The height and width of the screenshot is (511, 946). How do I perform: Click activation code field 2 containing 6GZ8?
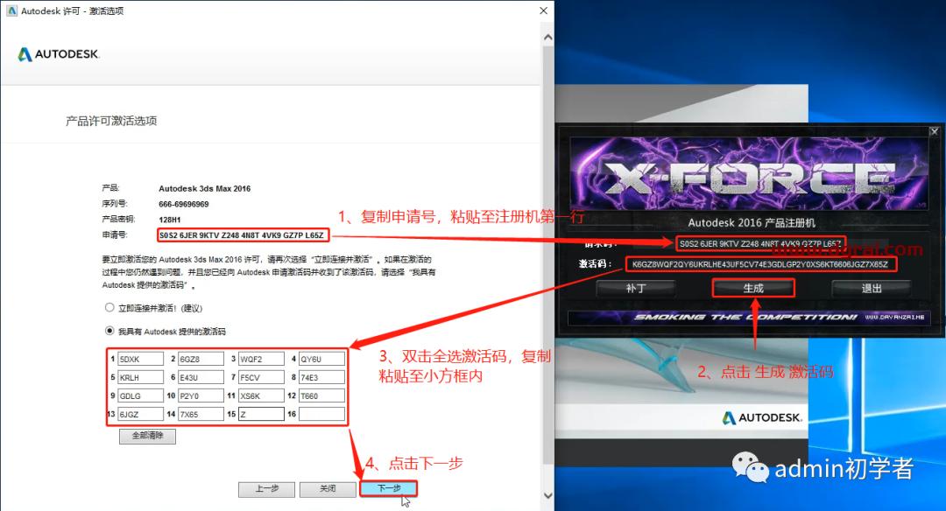201,359
